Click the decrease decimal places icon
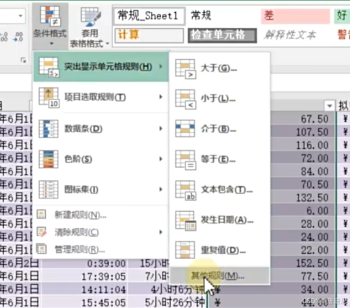 (18, 37)
